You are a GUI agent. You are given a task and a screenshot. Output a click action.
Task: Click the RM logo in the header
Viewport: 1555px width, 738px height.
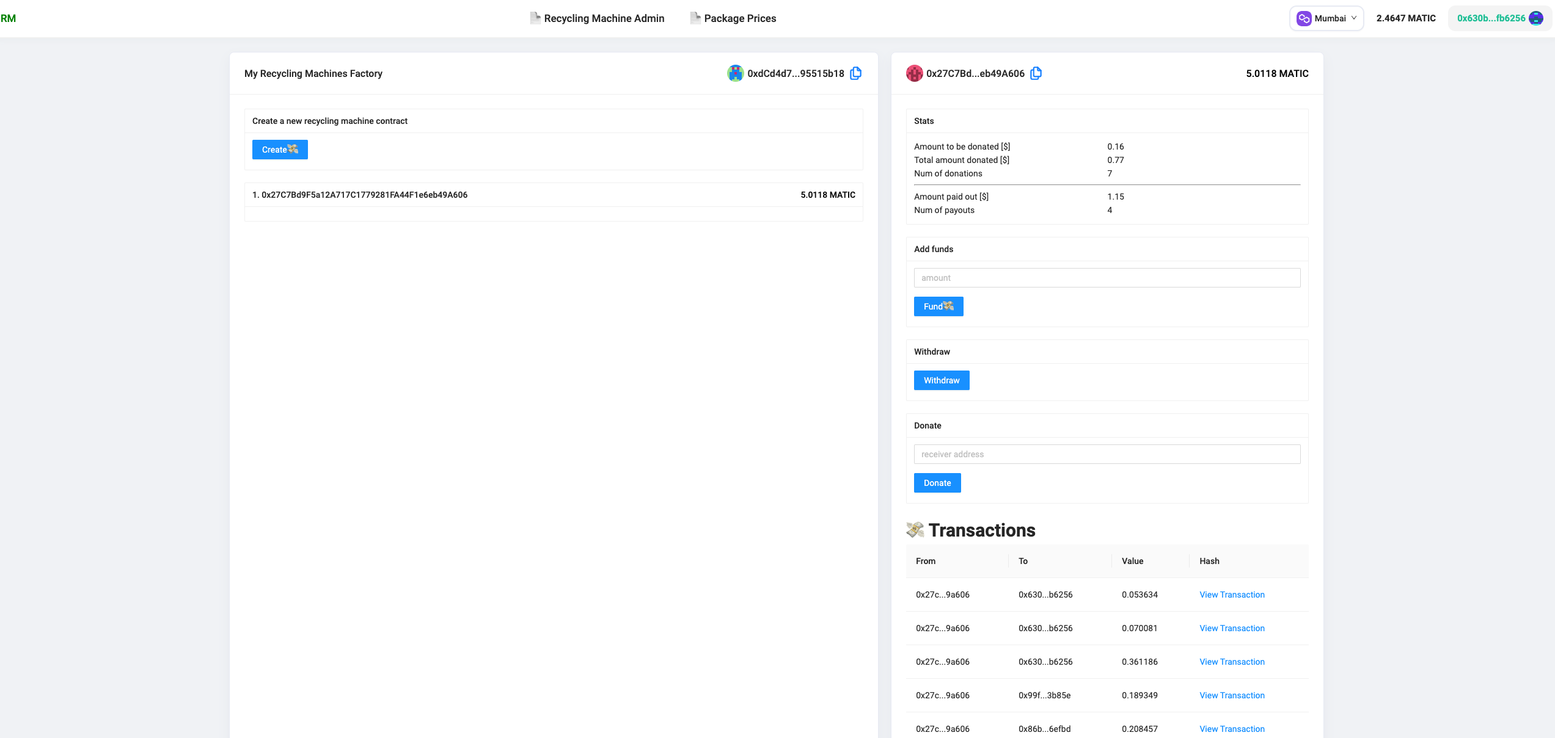click(9, 18)
